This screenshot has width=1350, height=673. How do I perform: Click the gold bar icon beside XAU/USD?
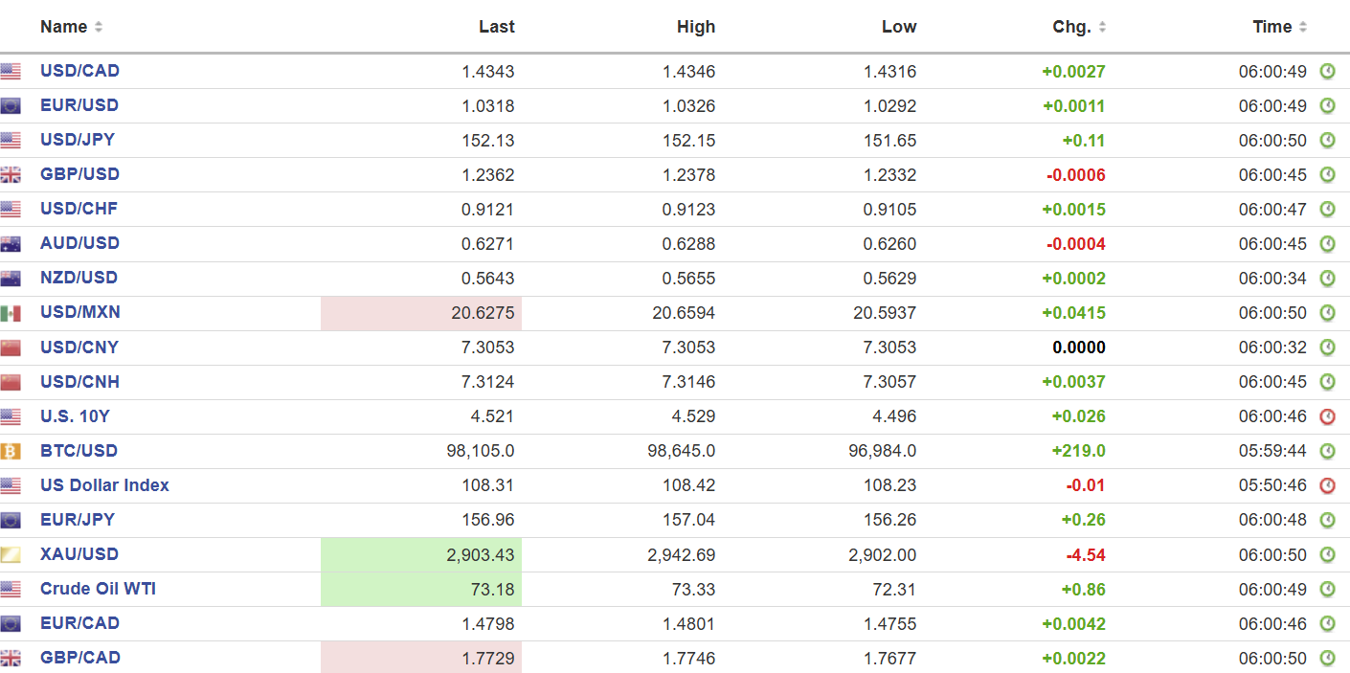[x=11, y=554]
